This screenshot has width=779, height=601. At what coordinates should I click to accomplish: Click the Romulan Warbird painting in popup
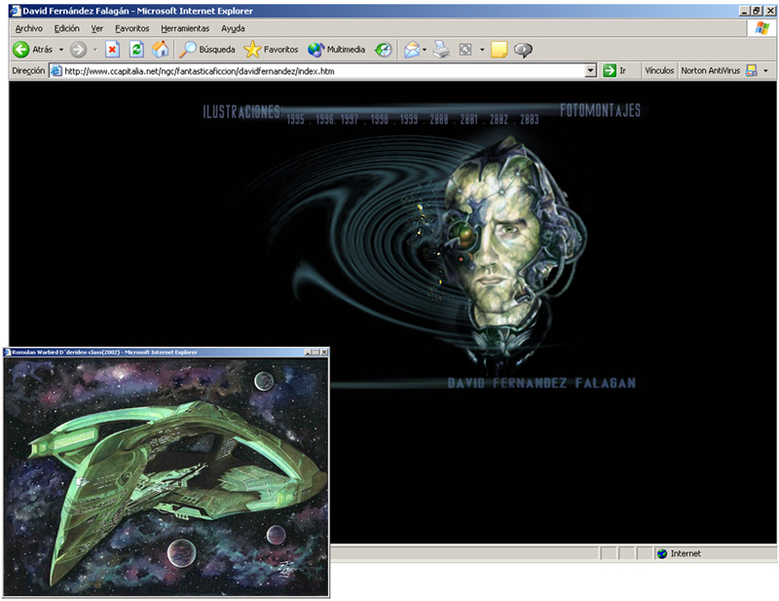166,476
